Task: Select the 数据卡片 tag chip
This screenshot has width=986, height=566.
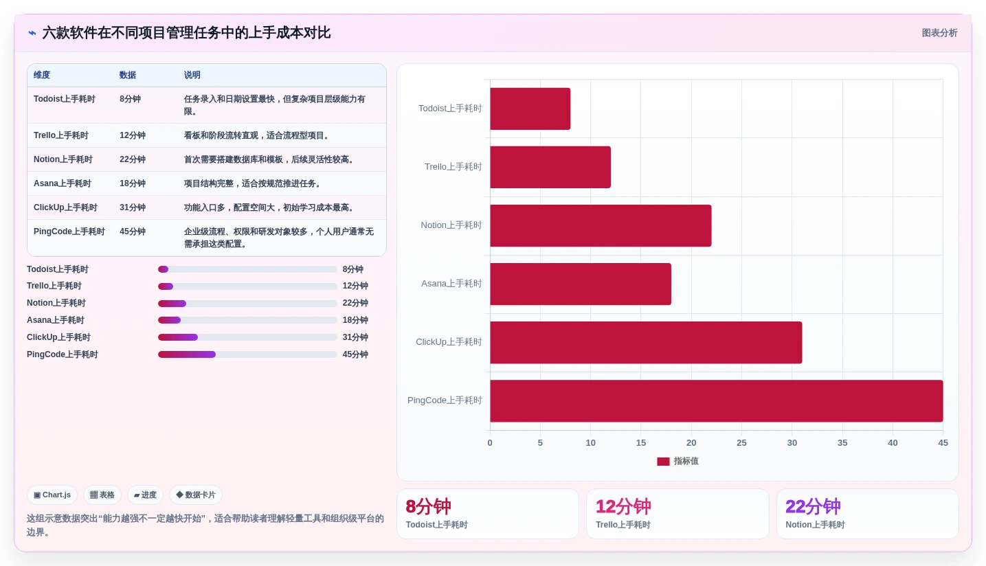Action: 196,495
